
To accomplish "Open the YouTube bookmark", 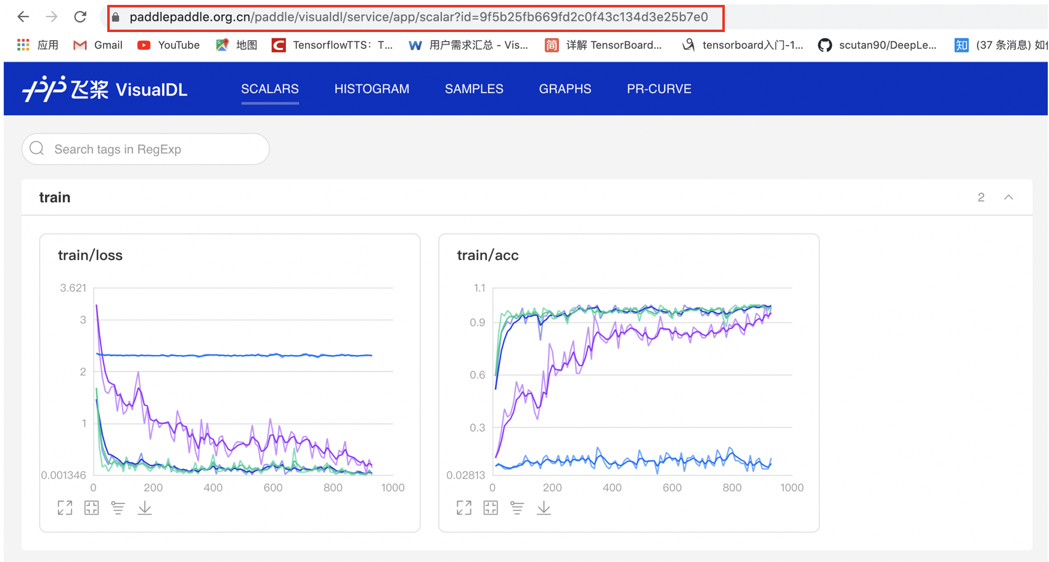I will [169, 45].
